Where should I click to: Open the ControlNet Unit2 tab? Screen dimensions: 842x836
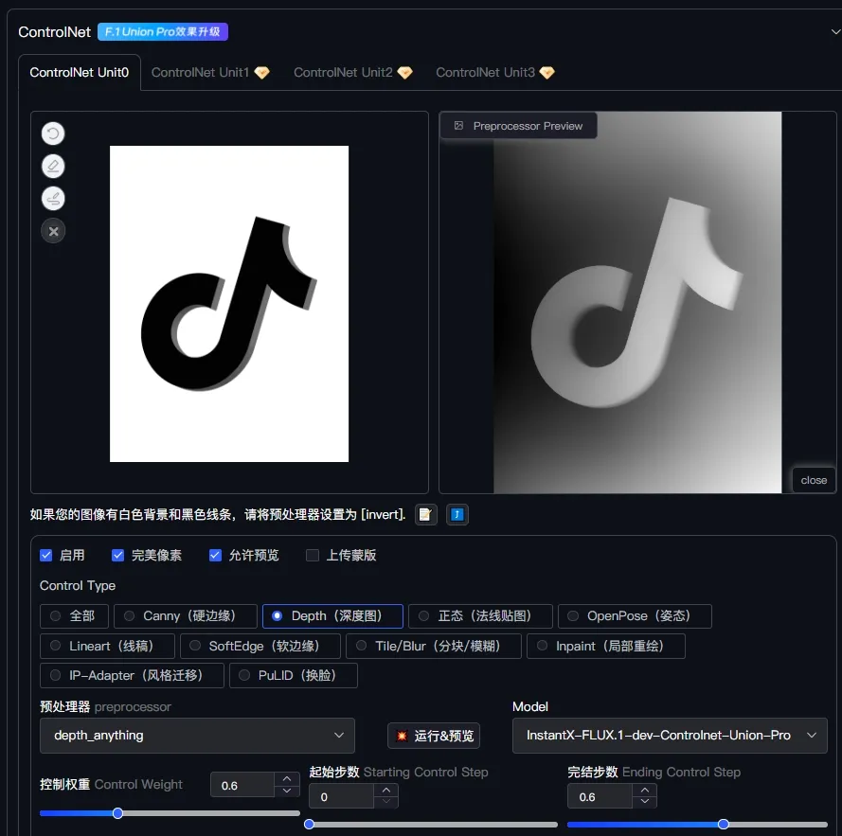point(352,73)
